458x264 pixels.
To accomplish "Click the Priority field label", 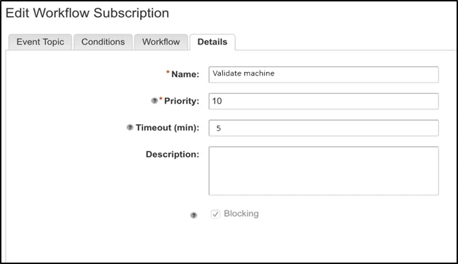I will (x=181, y=101).
